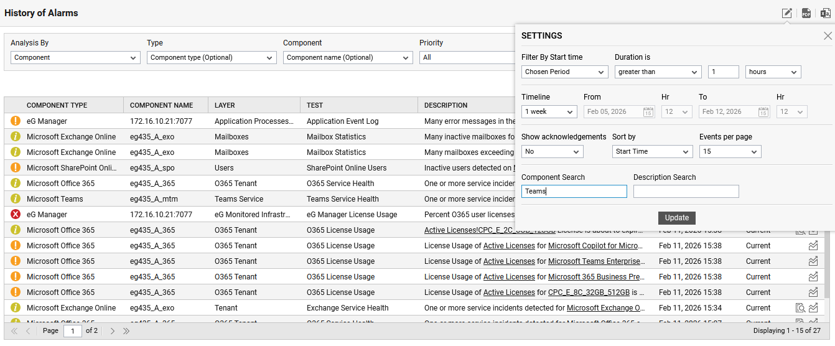835x346 pixels.
Task: Select the eG Manager License Usage test cell
Action: click(x=352, y=215)
